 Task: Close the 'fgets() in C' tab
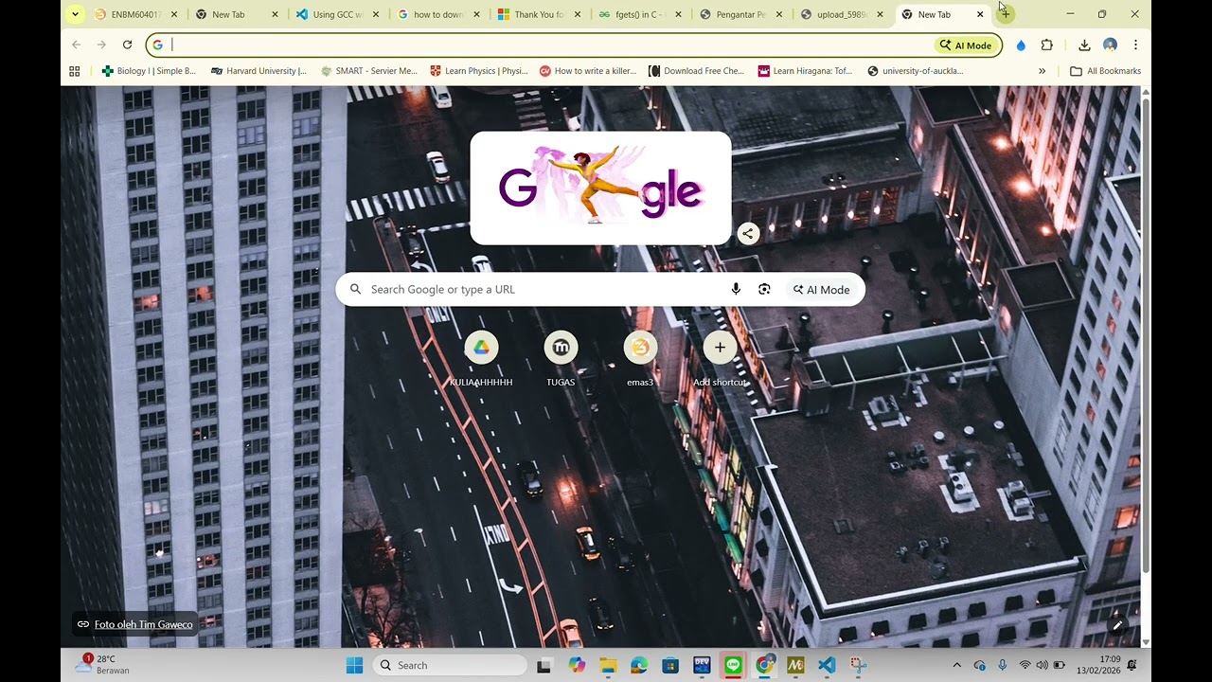pos(678,14)
